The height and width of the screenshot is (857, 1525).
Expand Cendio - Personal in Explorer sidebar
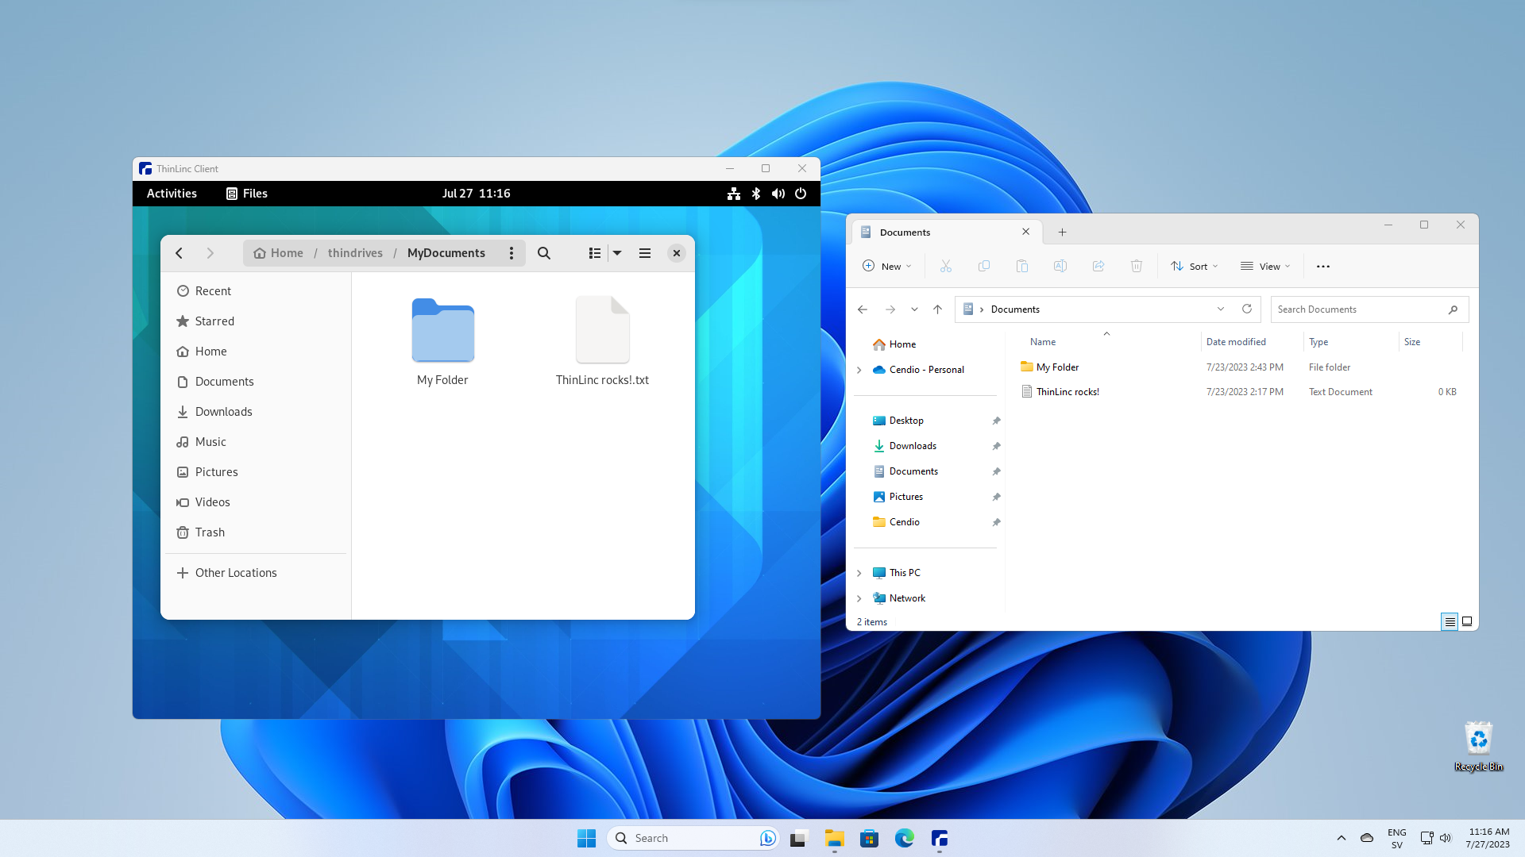pos(859,370)
